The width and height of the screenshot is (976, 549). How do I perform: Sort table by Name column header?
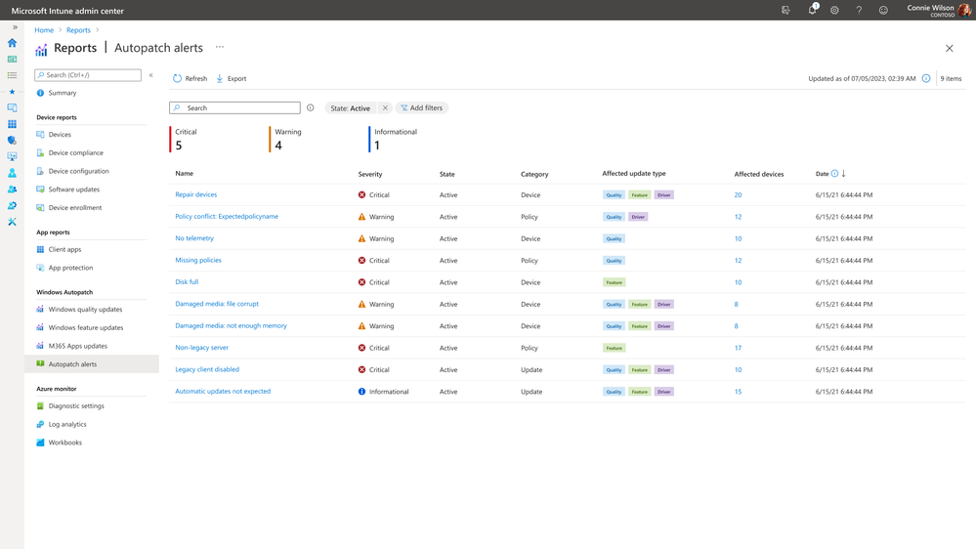click(185, 174)
